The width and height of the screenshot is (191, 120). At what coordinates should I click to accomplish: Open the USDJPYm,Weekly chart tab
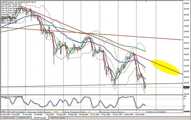click(x=58, y=118)
